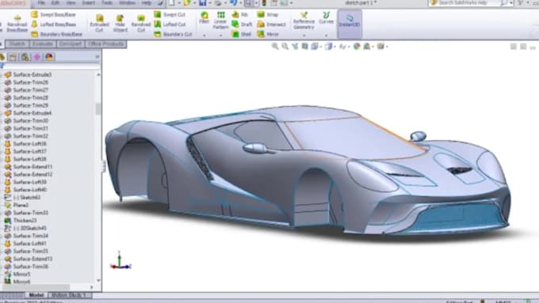The height and width of the screenshot is (303, 539).
Task: Switch to the Evaluate tab
Action: click(x=43, y=44)
